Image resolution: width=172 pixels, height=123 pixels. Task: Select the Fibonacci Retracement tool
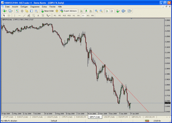[x=34, y=16]
